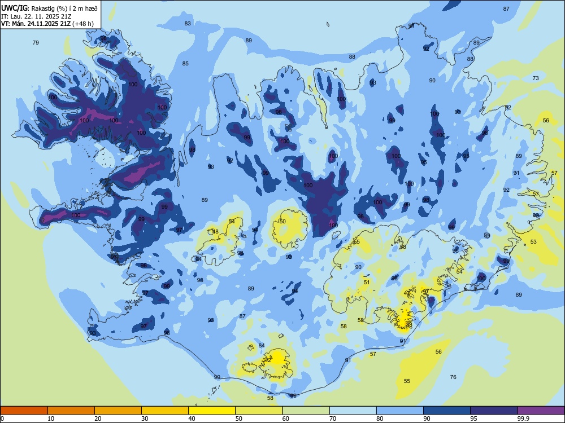Click the '80' legend scale label
Screen dimensions: 565x423
click(380, 418)
